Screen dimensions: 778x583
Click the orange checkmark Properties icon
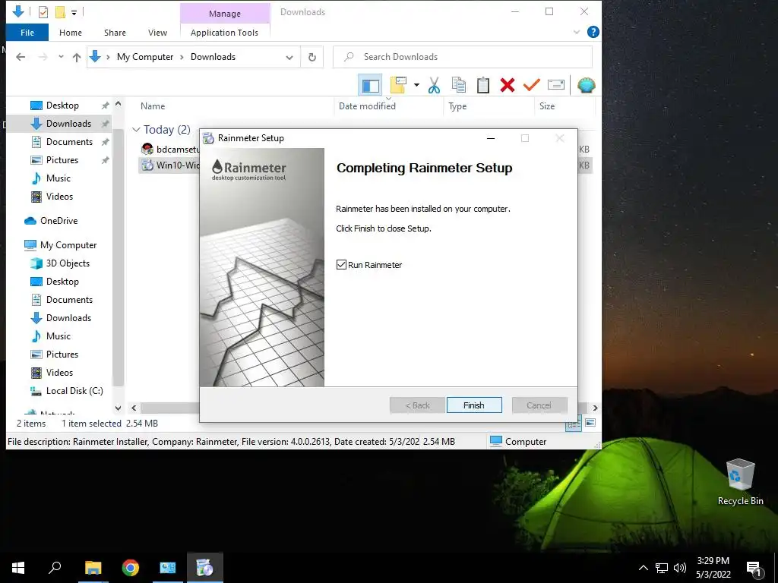pyautogui.click(x=531, y=85)
